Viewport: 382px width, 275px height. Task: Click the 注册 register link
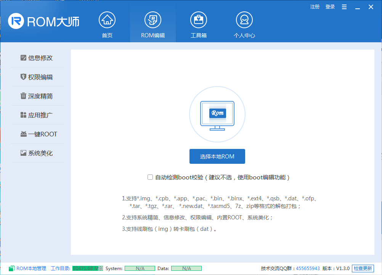315,7
